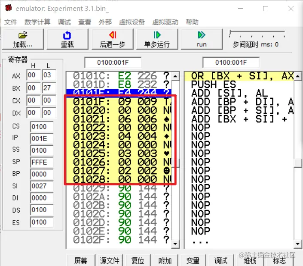Click the IP register field 001E
The image size is (303, 266).
pyautogui.click(x=42, y=138)
